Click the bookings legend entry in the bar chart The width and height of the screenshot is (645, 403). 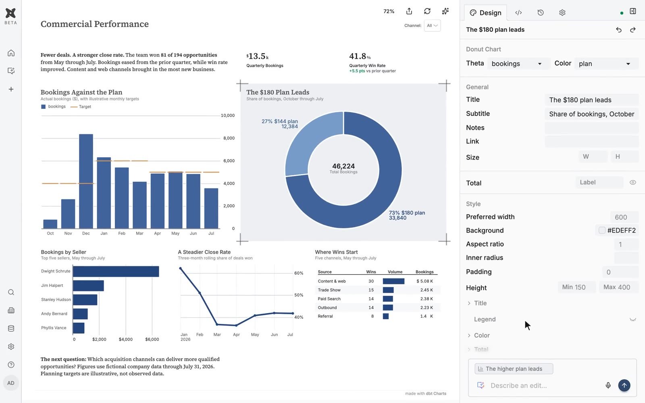[x=53, y=107]
